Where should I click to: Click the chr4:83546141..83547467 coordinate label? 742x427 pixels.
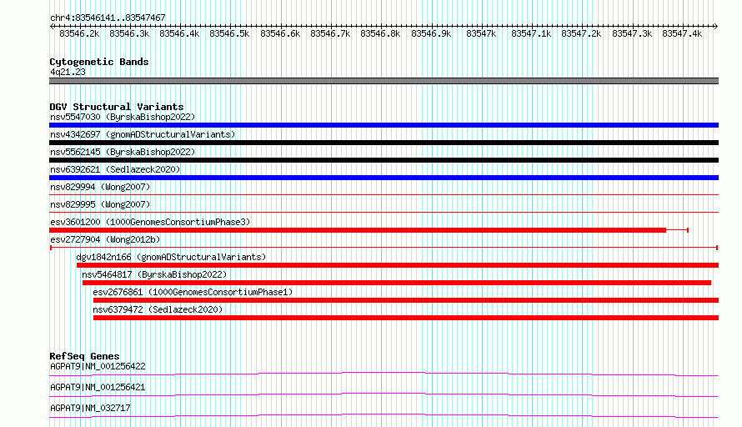[108, 18]
